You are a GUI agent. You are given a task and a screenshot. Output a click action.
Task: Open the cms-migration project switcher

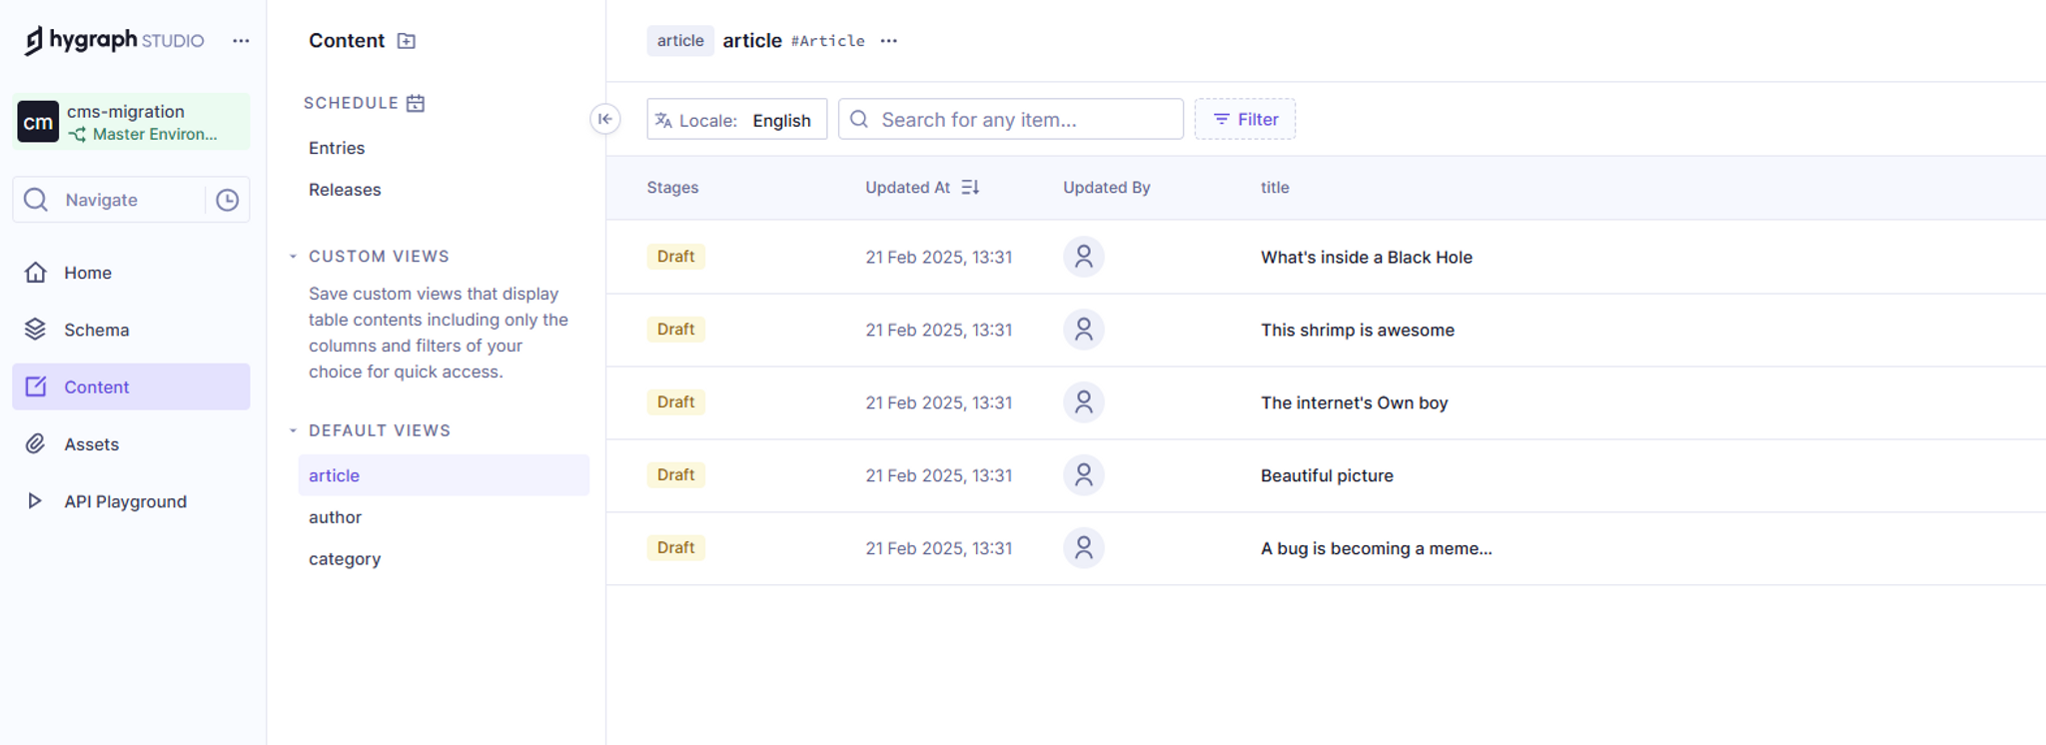coord(131,122)
